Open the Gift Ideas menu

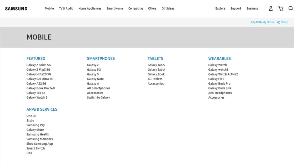[168, 8]
